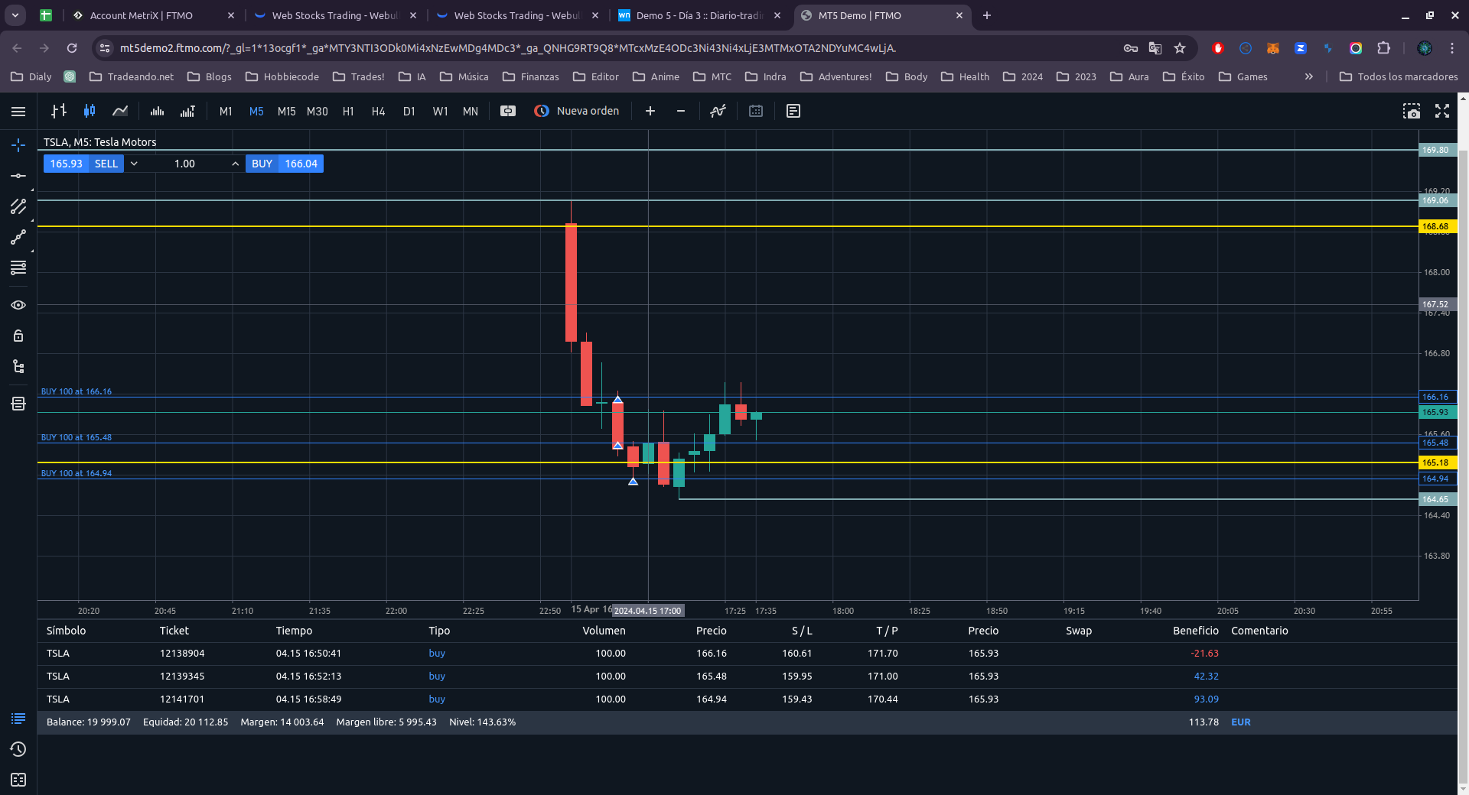Switch chart to line style
Screen dimensions: 1469x795
point(120,111)
